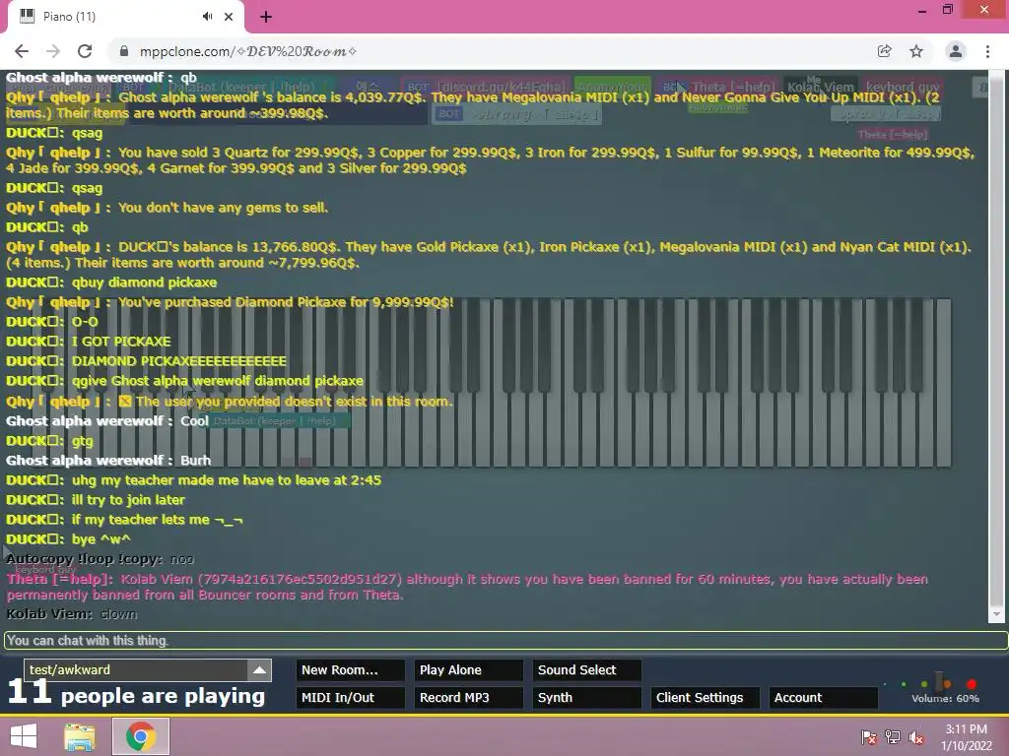Open the network tray icon
1009x756 pixels.
point(893,737)
